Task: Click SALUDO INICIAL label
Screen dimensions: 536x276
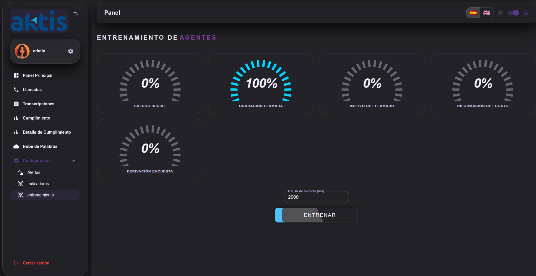Action: (x=150, y=106)
